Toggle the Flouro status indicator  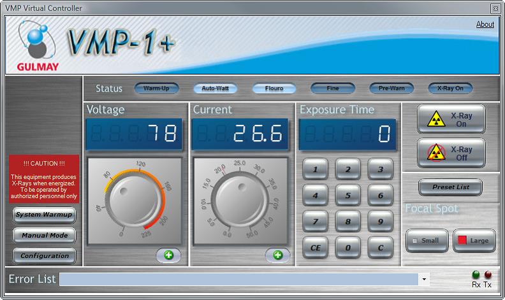tap(274, 88)
